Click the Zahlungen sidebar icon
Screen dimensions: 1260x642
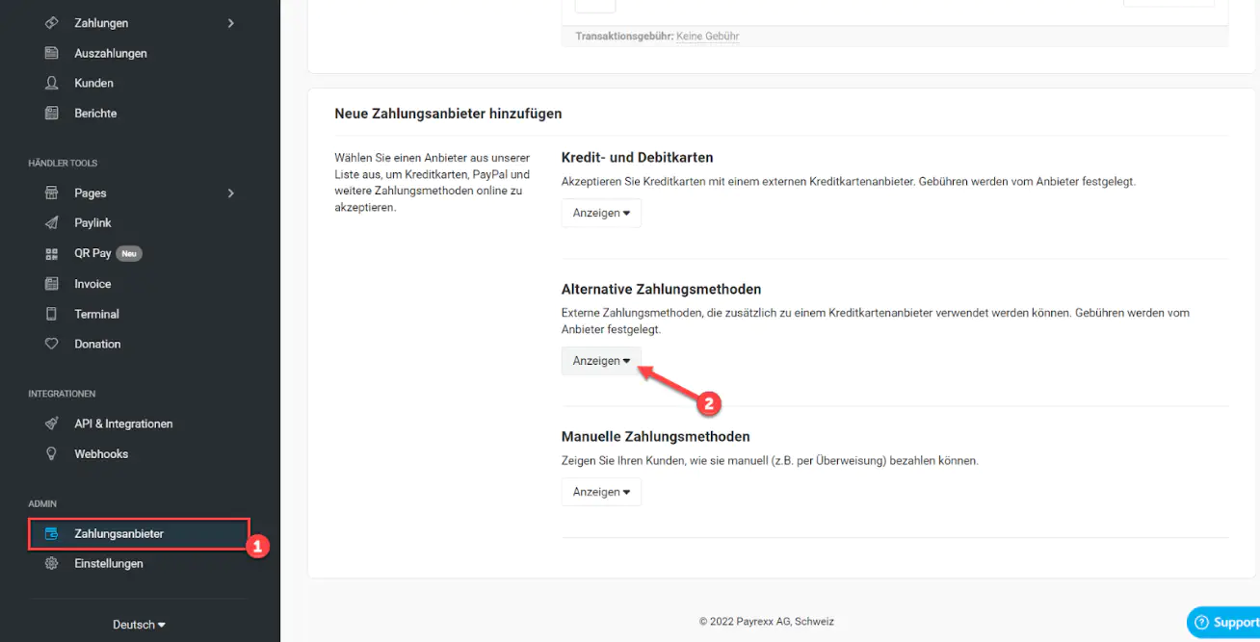click(52, 23)
